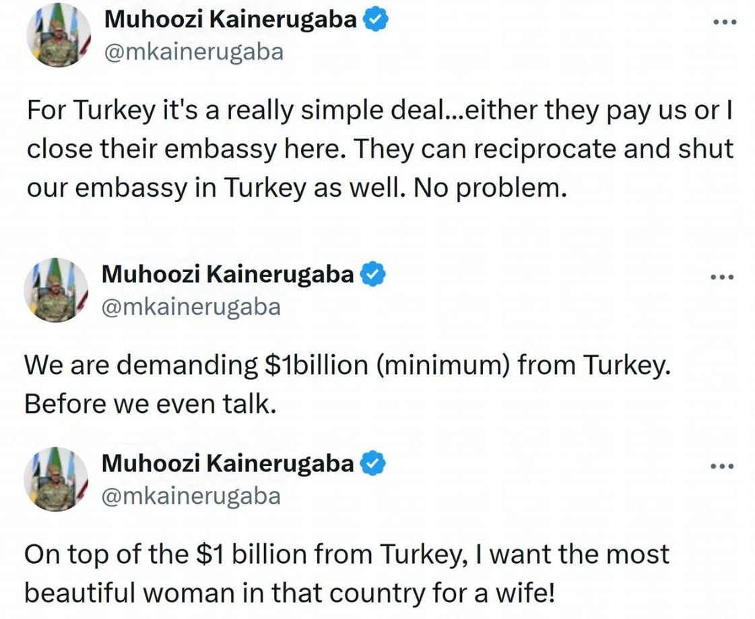Click the "We are demanding $1billion" line
755x619 pixels.
(348, 365)
